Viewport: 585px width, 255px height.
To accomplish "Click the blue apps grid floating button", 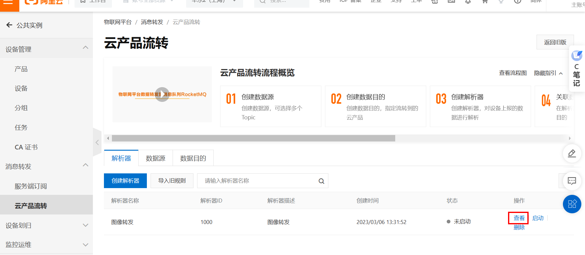I will tap(572, 204).
